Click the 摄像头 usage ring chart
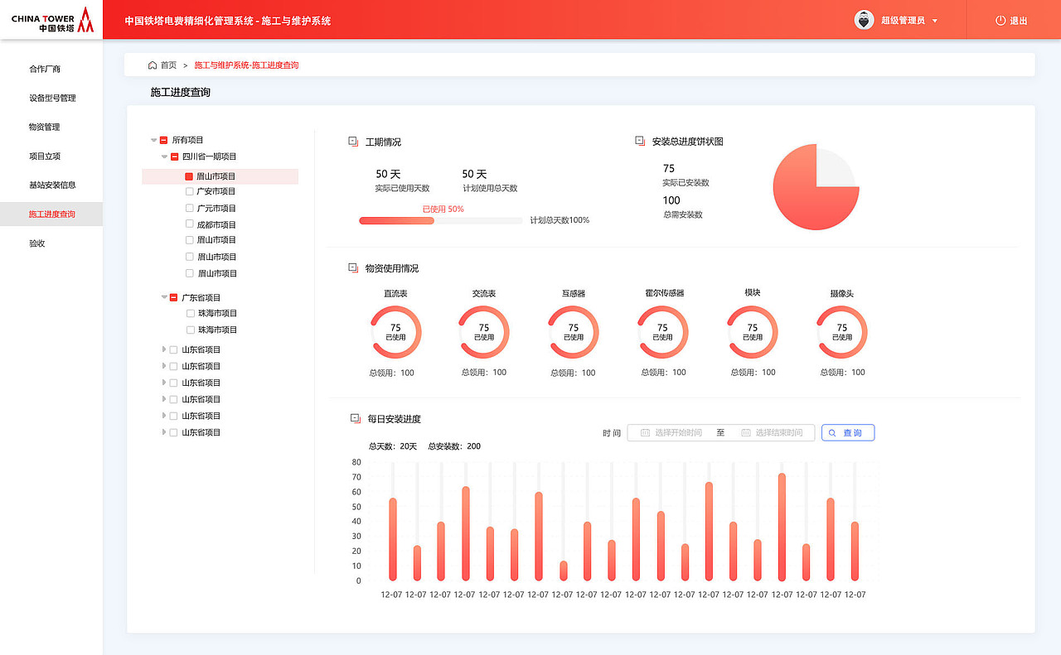1061x655 pixels. [842, 332]
